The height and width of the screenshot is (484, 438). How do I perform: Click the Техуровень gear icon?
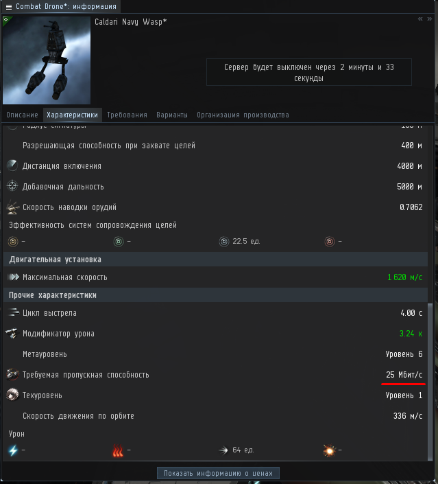(12, 395)
